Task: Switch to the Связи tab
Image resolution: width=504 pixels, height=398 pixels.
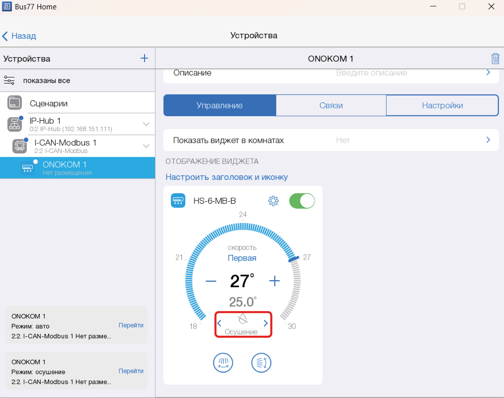Action: [x=331, y=105]
